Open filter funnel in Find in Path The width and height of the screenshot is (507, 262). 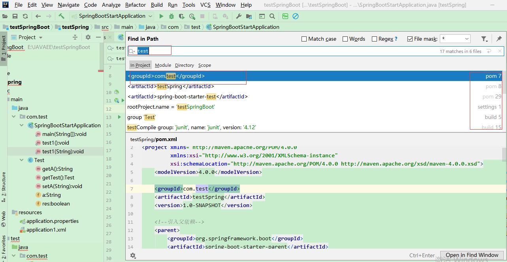click(x=484, y=39)
